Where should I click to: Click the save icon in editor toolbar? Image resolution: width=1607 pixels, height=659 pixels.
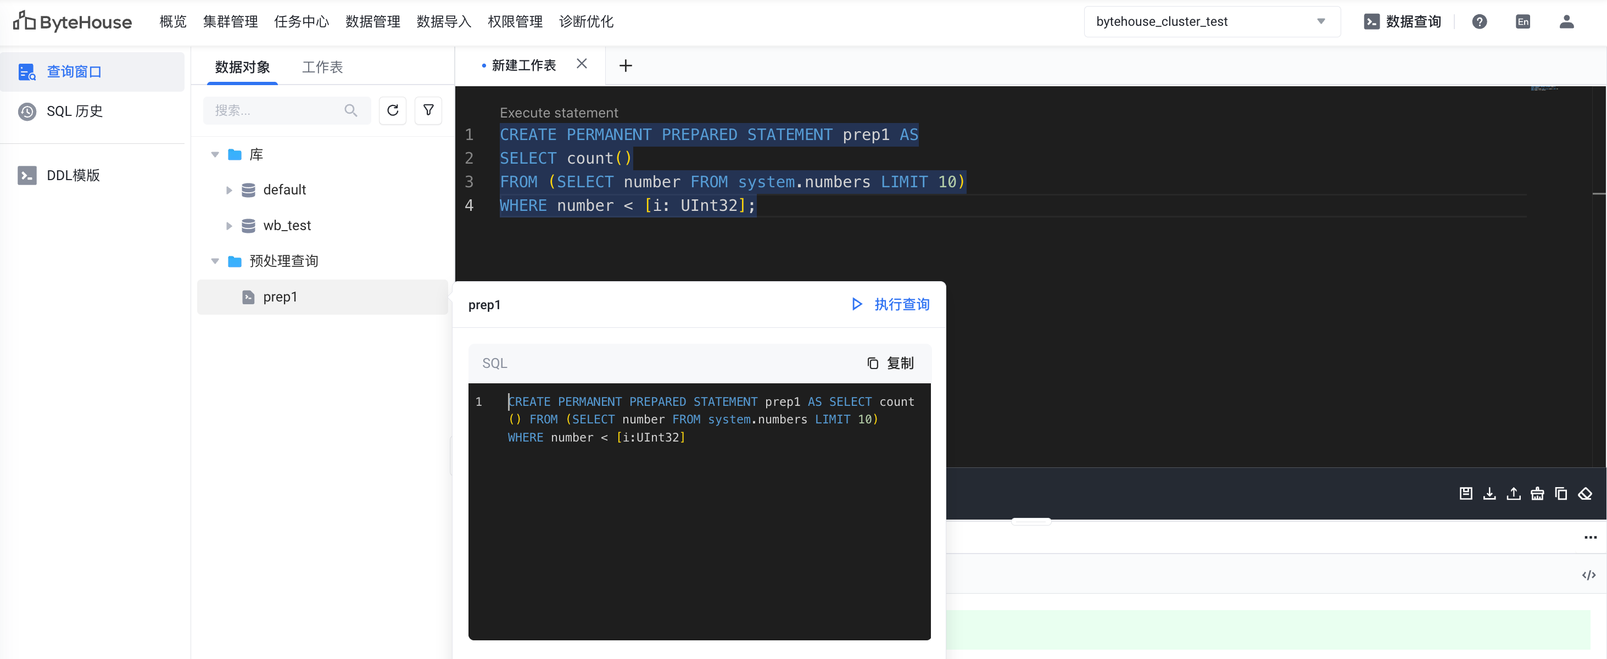[1465, 494]
